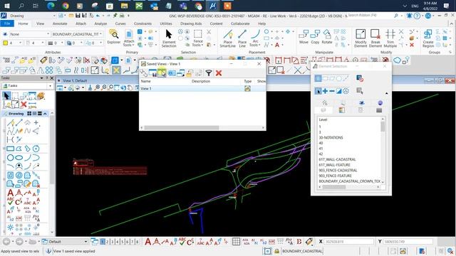
Task: Open the active color dropdown with yellow swatch
Action: [x=13, y=43]
